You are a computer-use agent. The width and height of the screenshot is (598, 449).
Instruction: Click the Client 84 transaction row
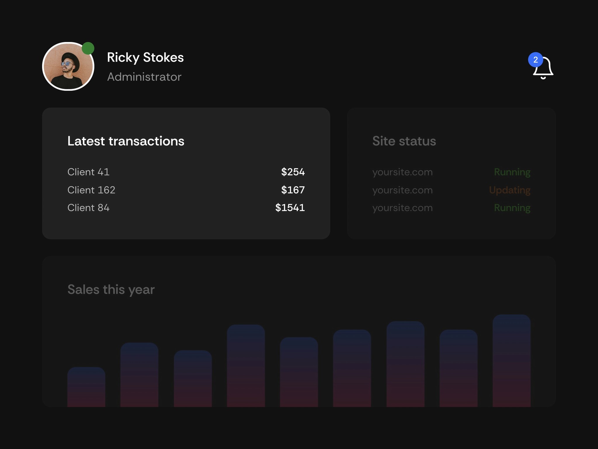click(x=88, y=208)
